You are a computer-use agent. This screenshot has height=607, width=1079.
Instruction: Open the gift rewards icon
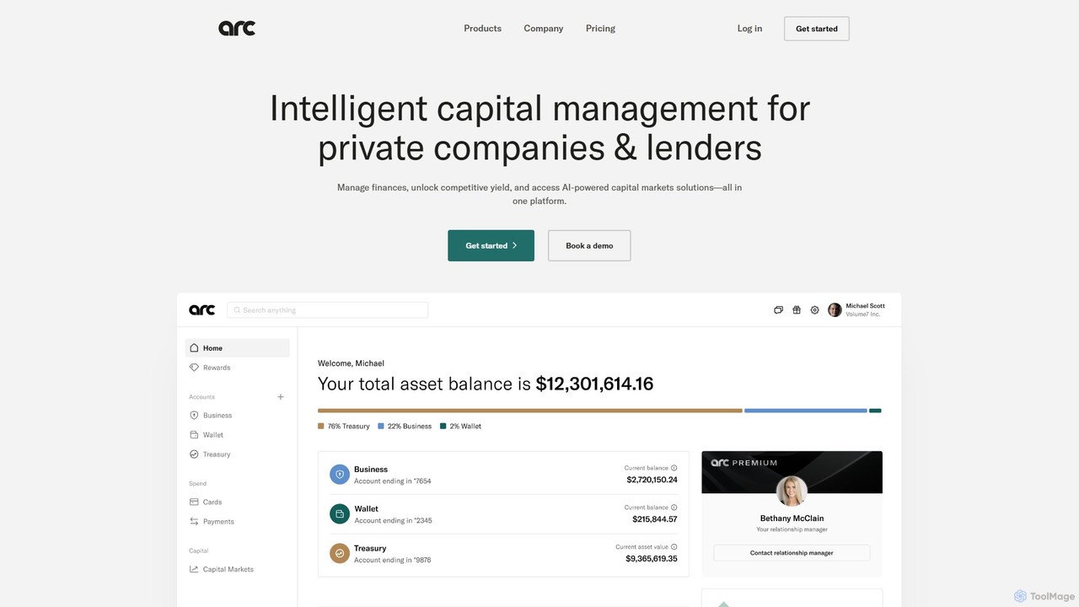797,310
